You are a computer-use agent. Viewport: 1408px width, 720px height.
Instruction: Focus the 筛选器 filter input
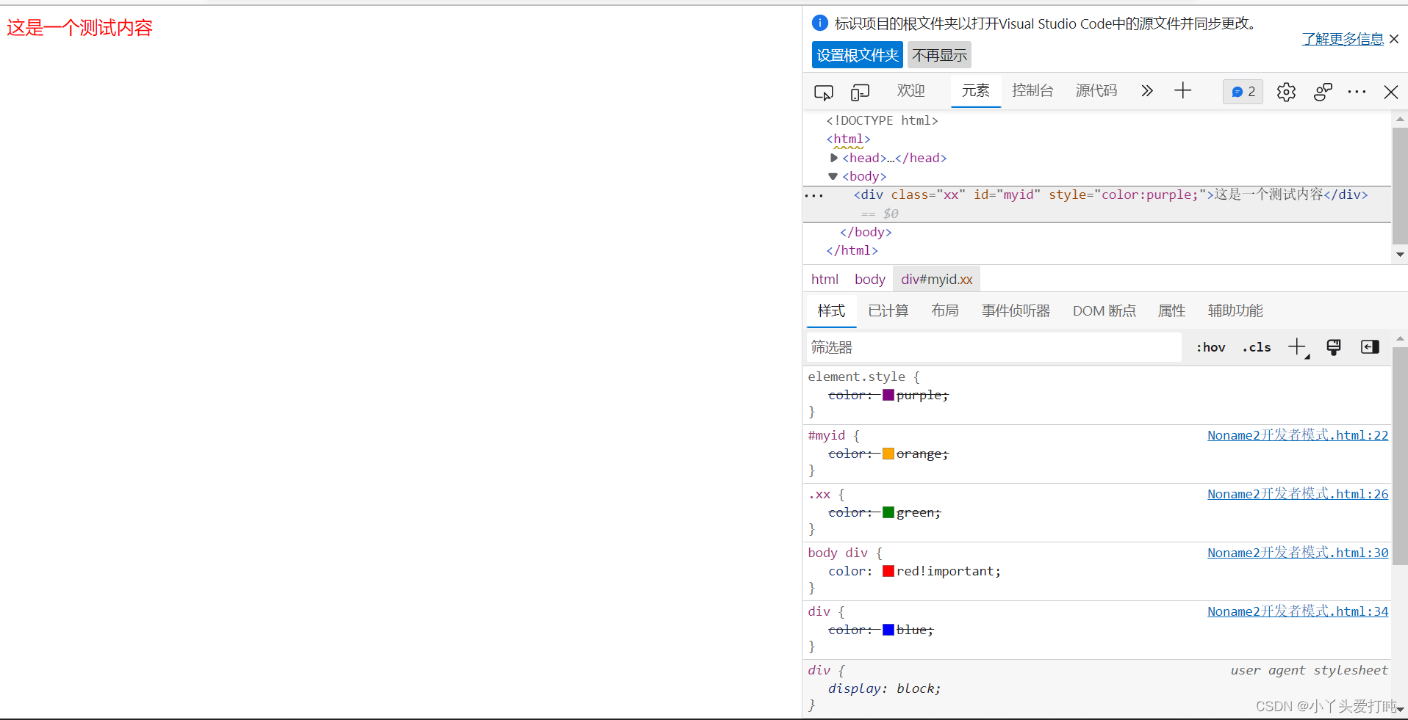(x=994, y=347)
